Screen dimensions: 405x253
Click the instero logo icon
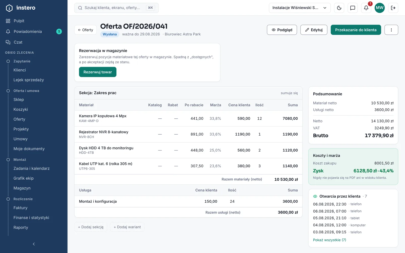click(9, 8)
